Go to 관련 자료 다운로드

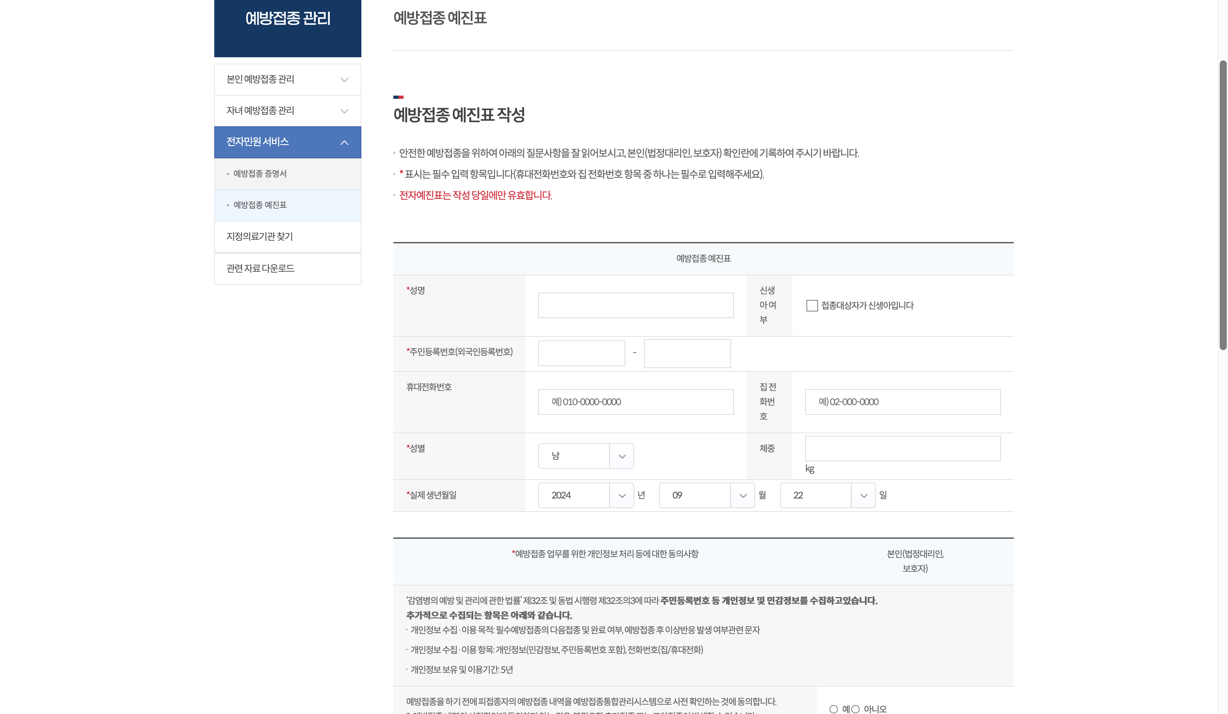click(x=260, y=269)
